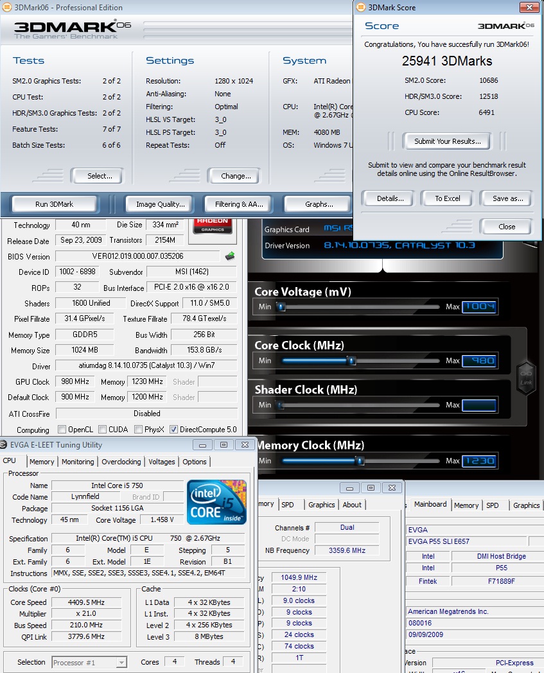Screen dimensions: 544x673
Task: Click the Core Voltage slider handle
Action: pyautogui.click(x=281, y=307)
